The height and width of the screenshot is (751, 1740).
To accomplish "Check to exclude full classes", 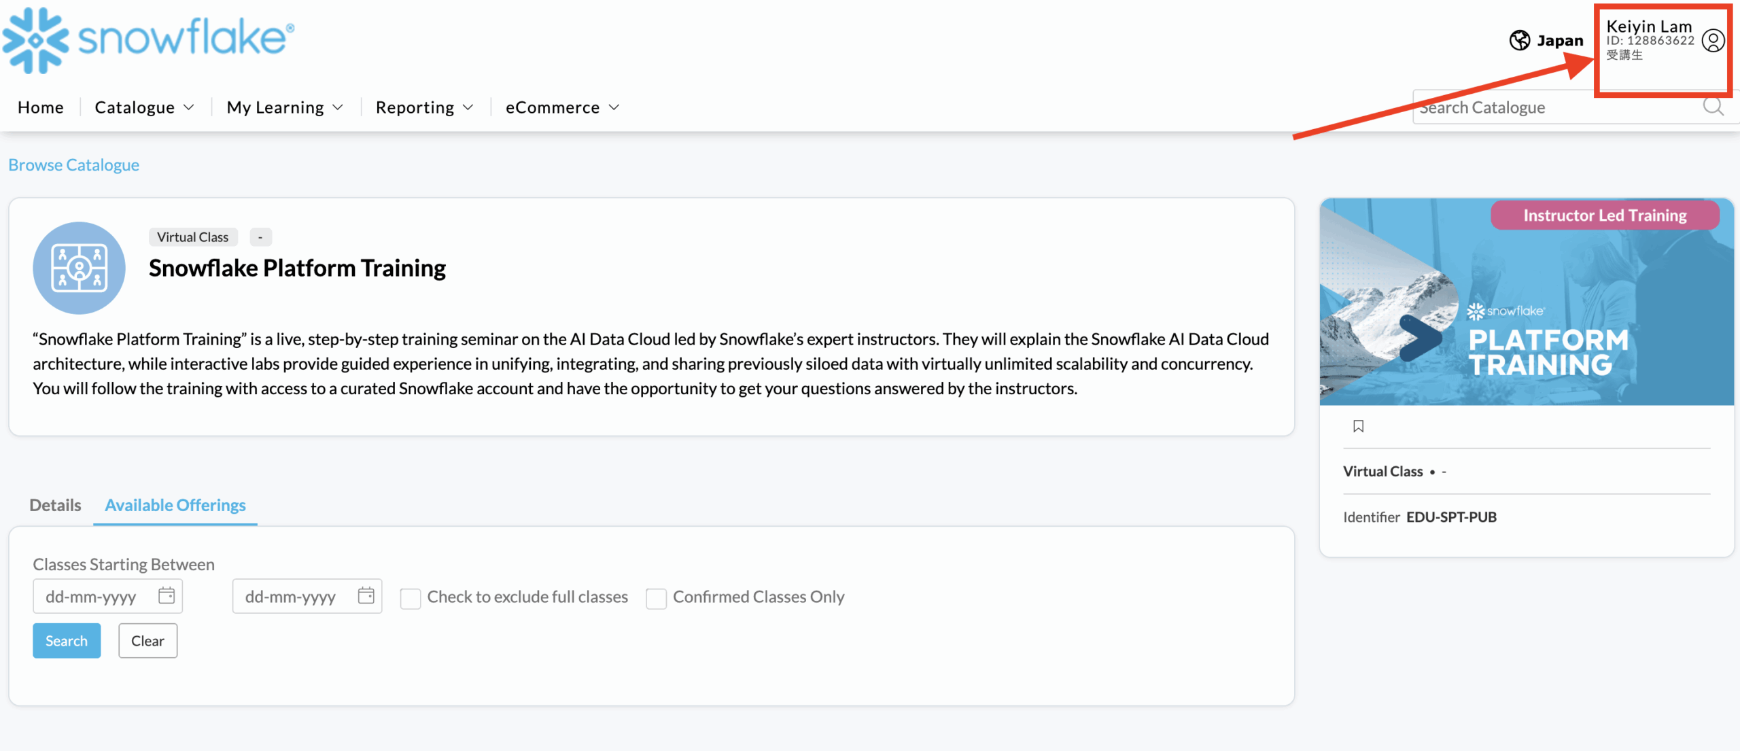I will tap(411, 598).
